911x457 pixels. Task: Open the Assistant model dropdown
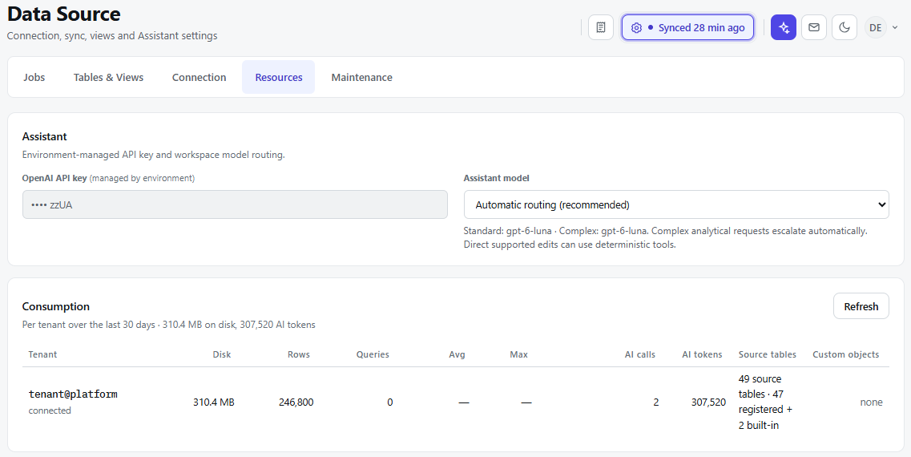pyautogui.click(x=676, y=204)
